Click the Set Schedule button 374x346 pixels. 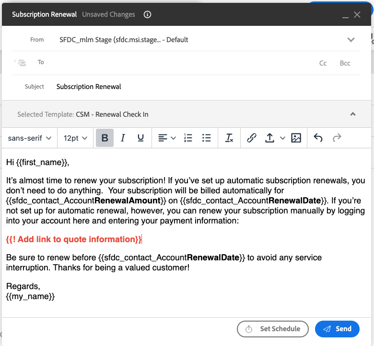[273, 329]
